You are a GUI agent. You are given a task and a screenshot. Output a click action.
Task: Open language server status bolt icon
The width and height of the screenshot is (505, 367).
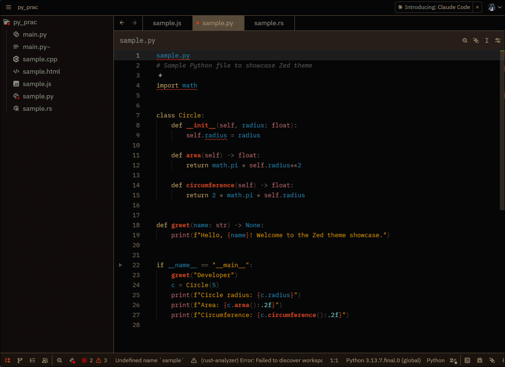[x=72, y=360]
